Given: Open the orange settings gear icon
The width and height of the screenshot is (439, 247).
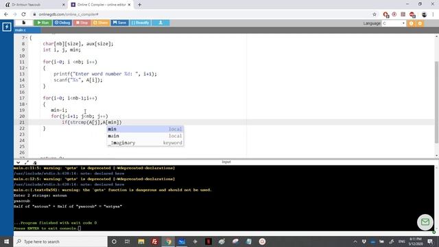Looking at the screenshot, I should [x=420, y=23].
